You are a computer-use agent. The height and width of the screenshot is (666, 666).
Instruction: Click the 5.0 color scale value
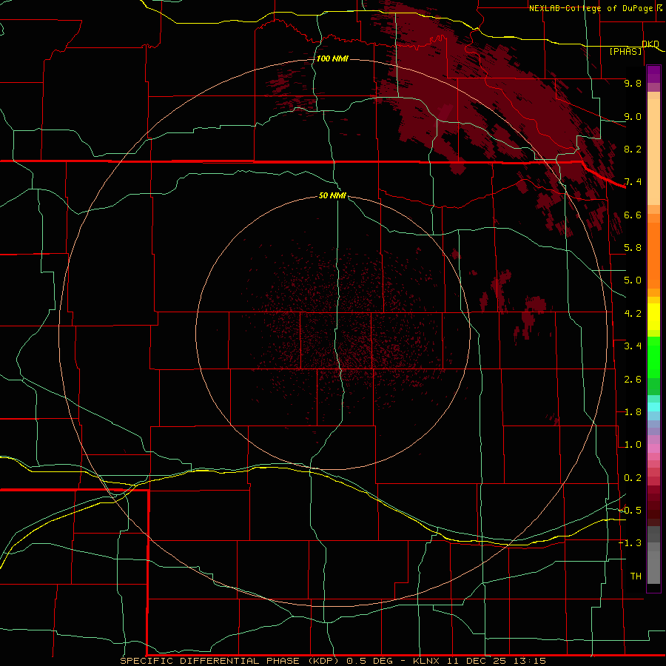click(x=633, y=280)
